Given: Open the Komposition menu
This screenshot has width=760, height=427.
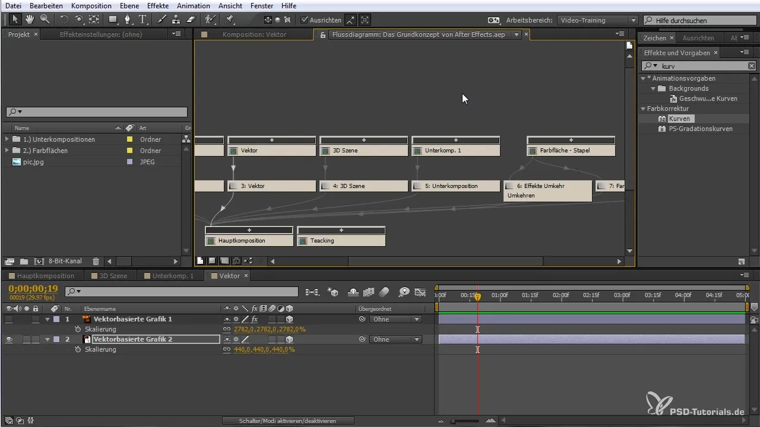Looking at the screenshot, I should tap(91, 6).
